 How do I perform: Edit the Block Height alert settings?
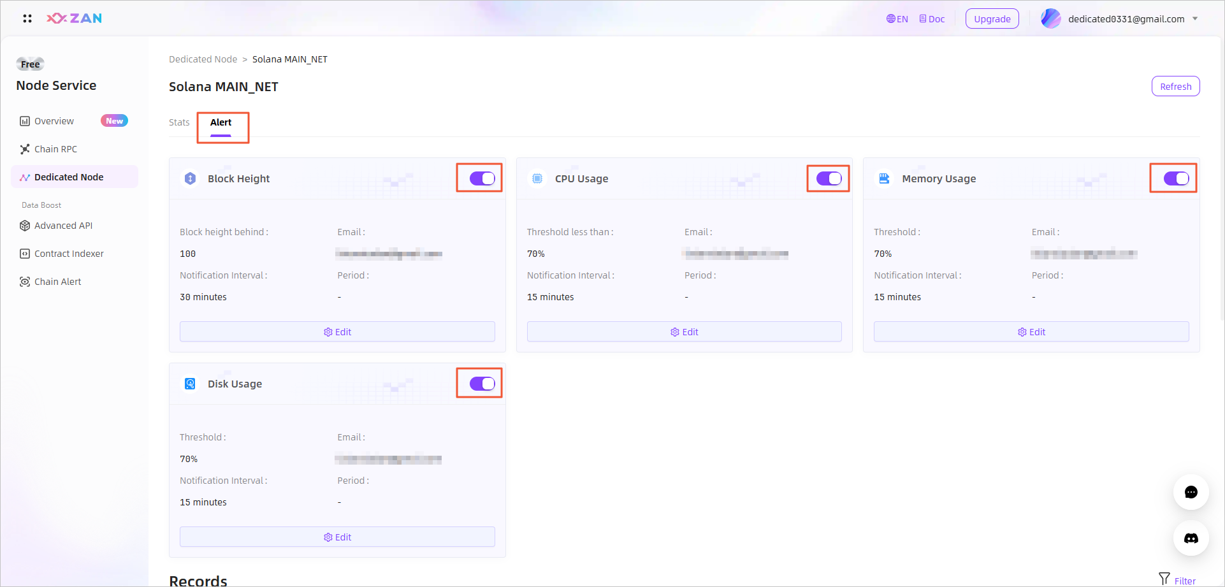(x=337, y=331)
